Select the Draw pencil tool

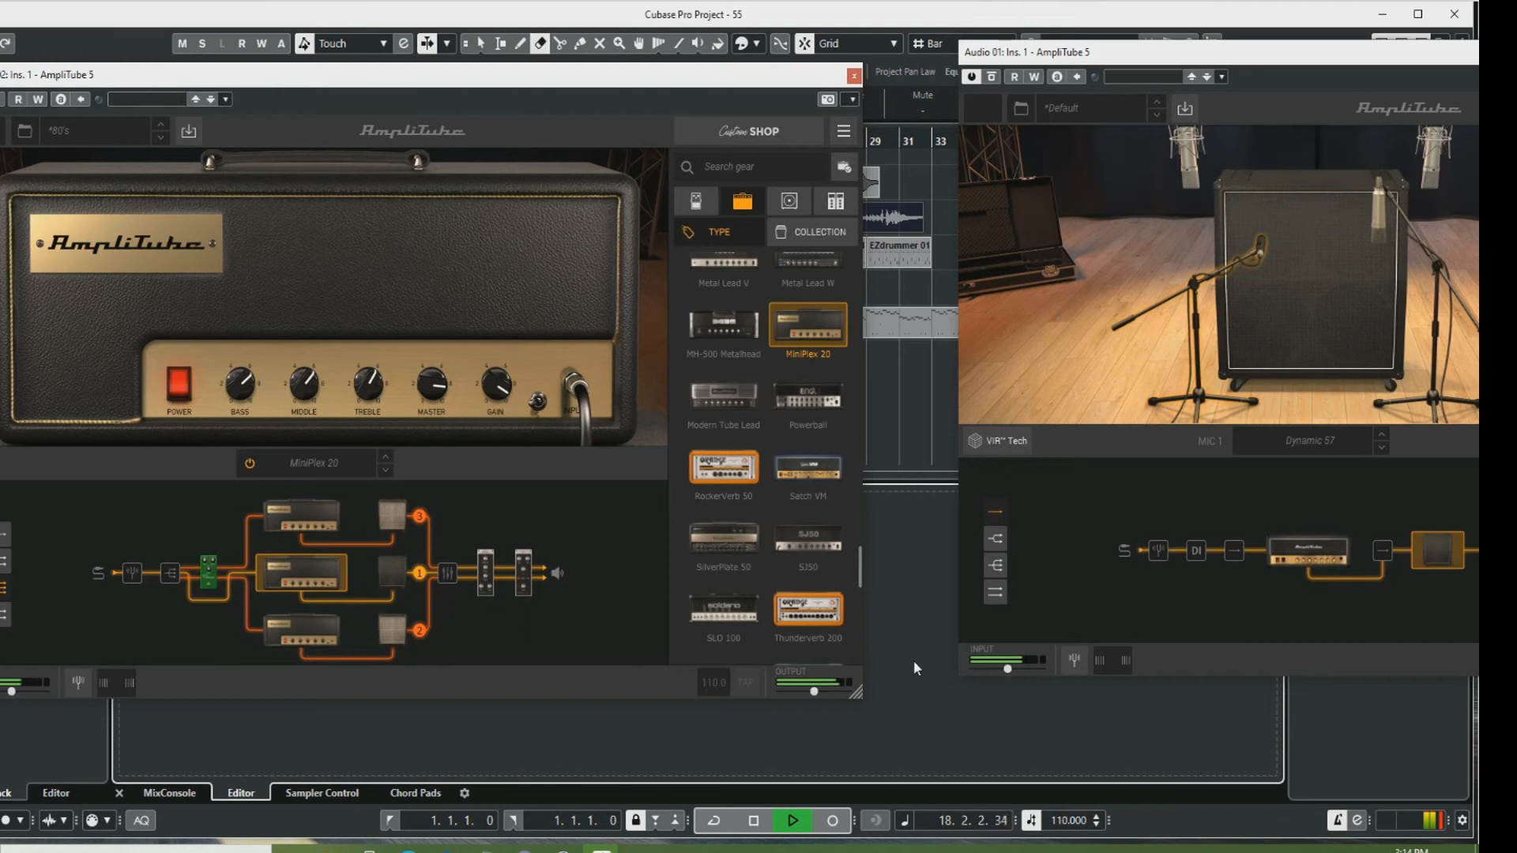(521, 43)
